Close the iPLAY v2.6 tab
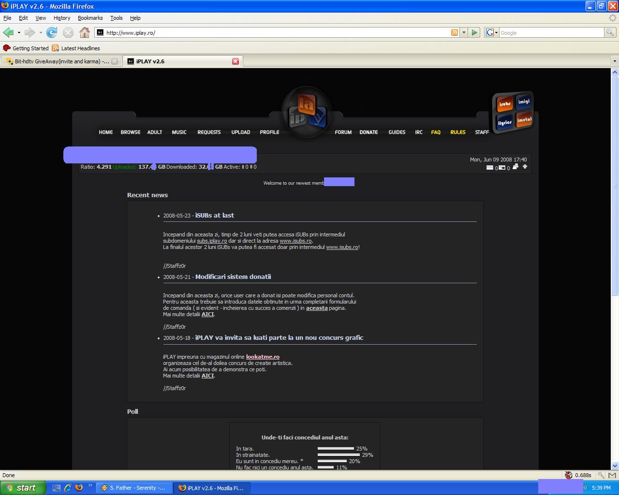 click(236, 61)
